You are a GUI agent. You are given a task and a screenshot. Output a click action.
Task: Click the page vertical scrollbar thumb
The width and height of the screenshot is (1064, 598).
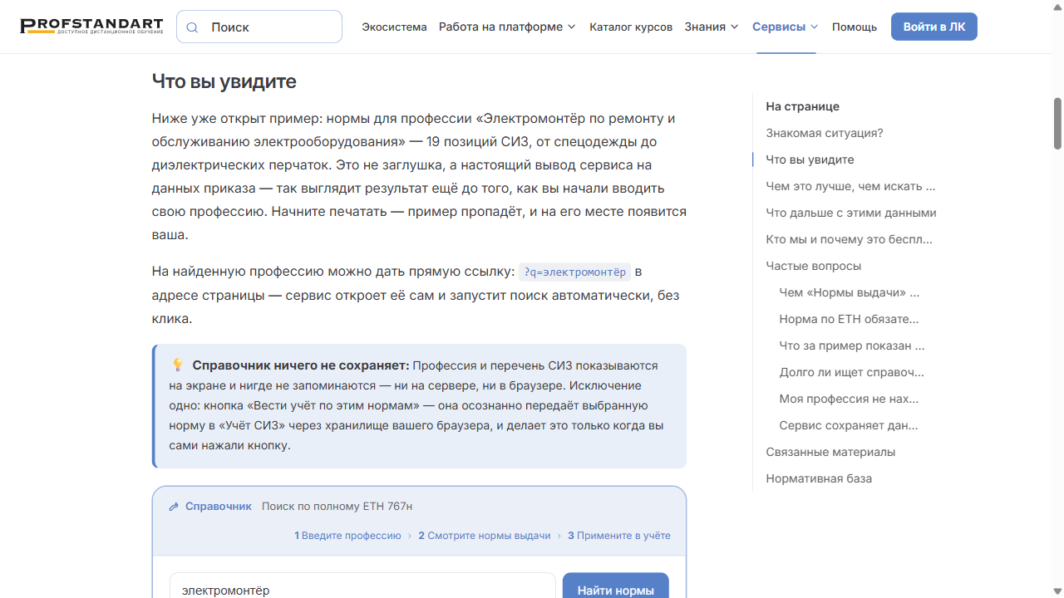[1058, 123]
